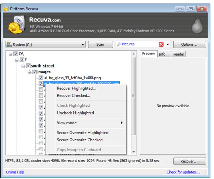Click status text 'Found 46 files'
Image resolution: width=214 pixels, height=179 pixels.
[108, 161]
